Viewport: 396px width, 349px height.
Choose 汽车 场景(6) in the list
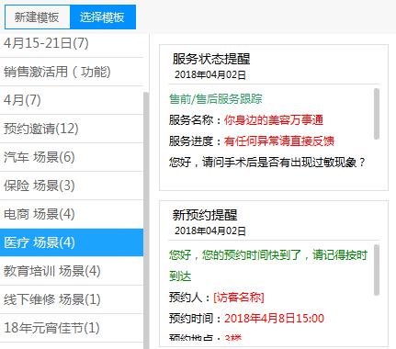point(72,157)
